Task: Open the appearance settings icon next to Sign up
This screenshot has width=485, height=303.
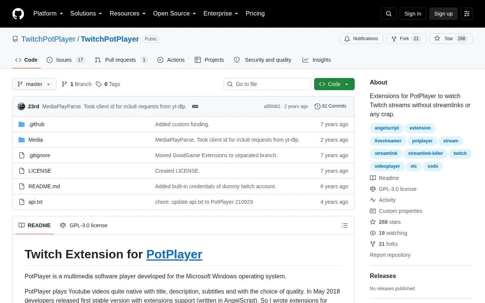Action: click(467, 14)
